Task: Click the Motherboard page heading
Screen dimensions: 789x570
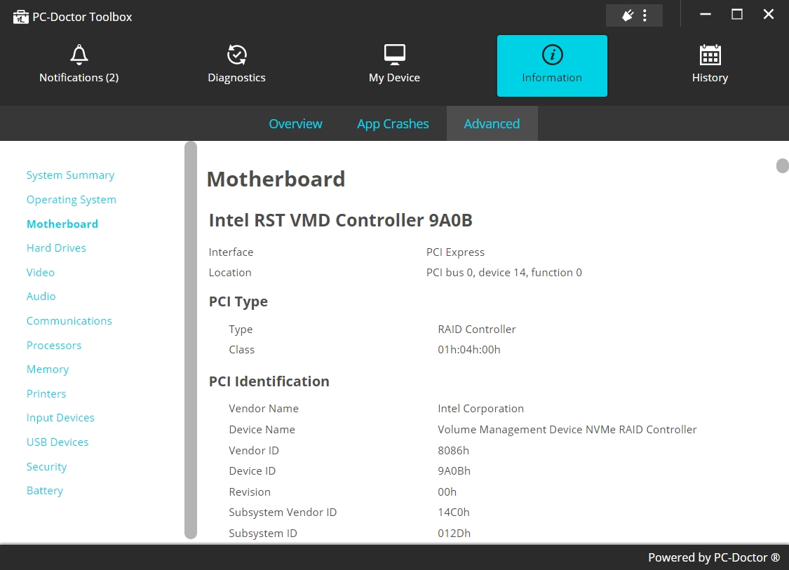Action: [x=276, y=179]
